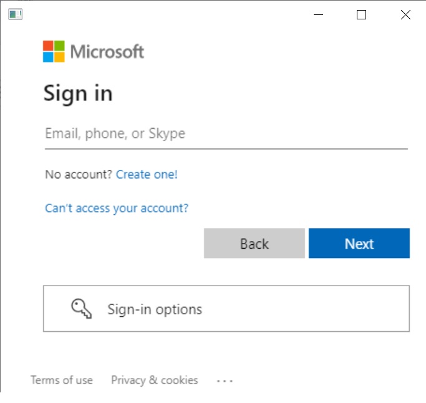
Task: Click the key icon beside Sign-in options
Action: 81,309
